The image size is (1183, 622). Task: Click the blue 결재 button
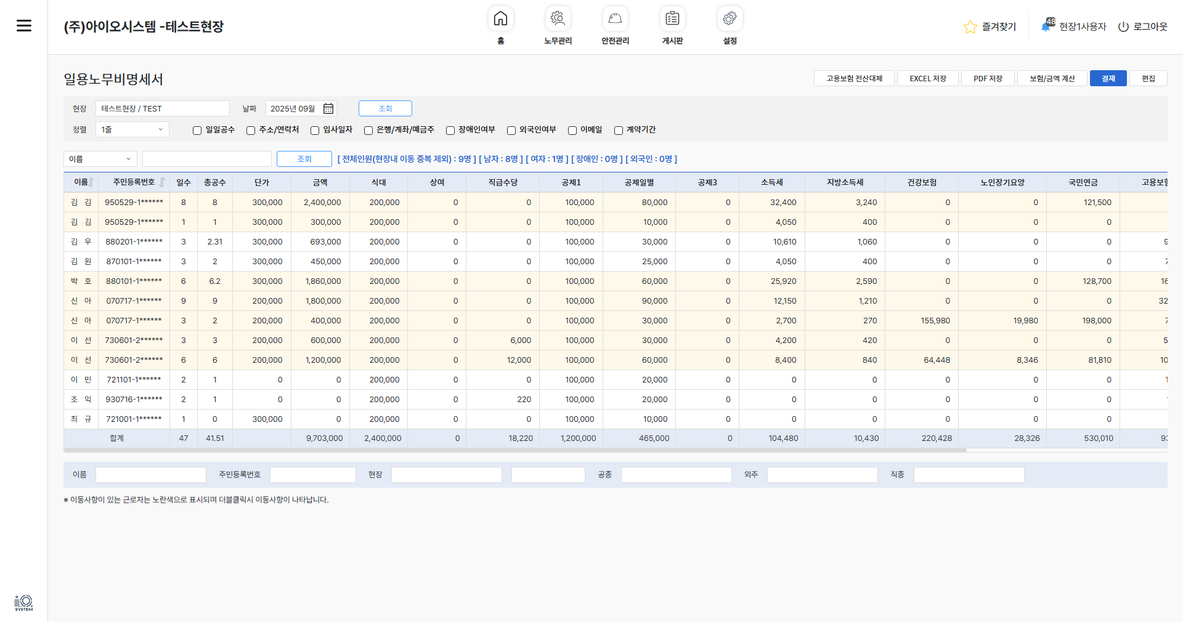click(x=1108, y=79)
